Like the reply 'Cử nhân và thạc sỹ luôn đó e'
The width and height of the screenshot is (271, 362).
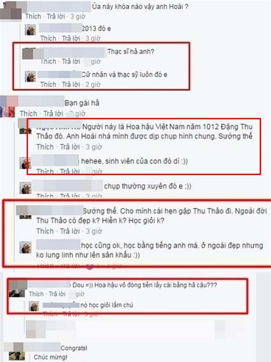pos(48,85)
